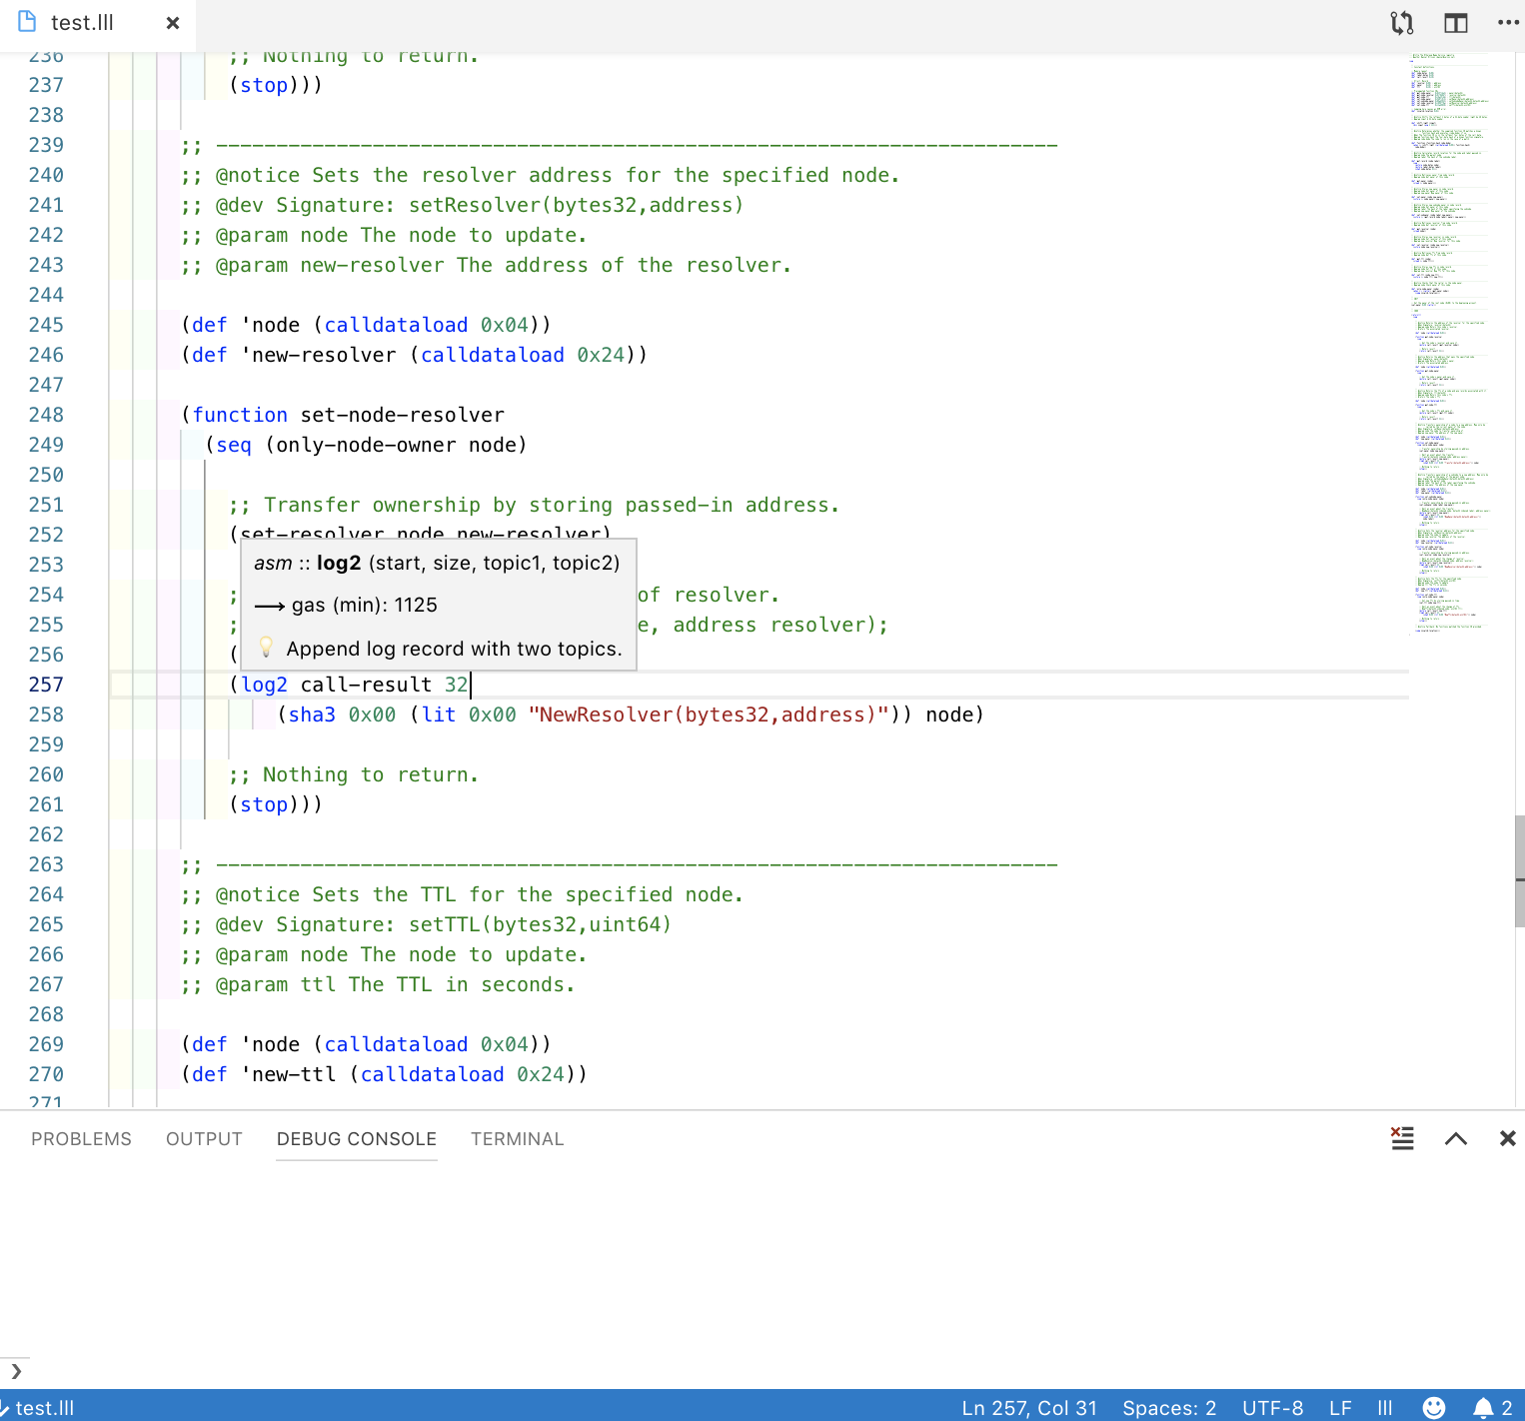Switch to the PROBLEMS panel tab
1525x1421 pixels.
click(81, 1139)
